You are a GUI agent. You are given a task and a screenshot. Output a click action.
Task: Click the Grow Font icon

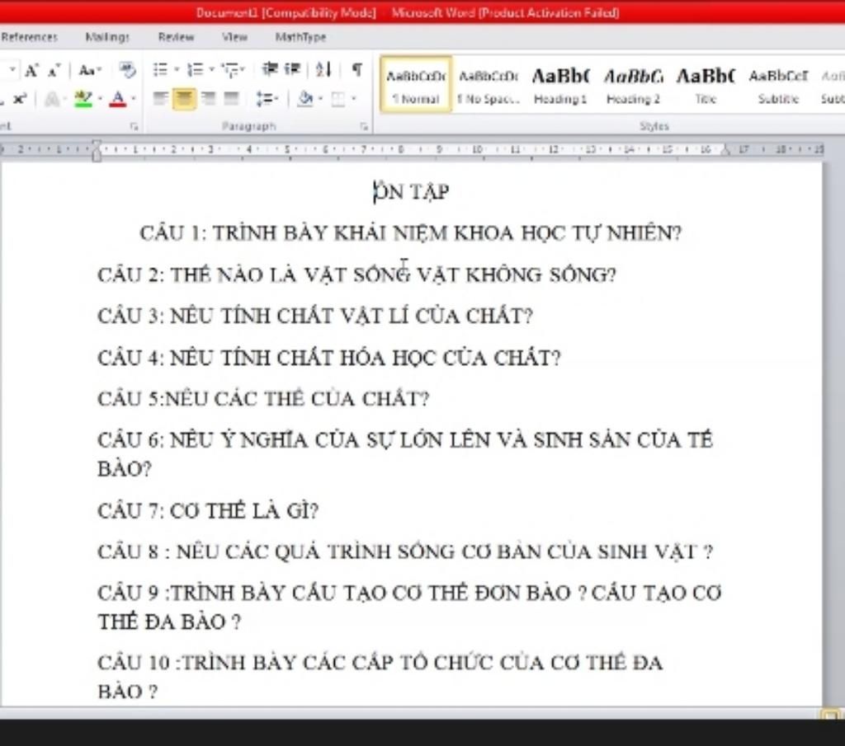point(31,70)
